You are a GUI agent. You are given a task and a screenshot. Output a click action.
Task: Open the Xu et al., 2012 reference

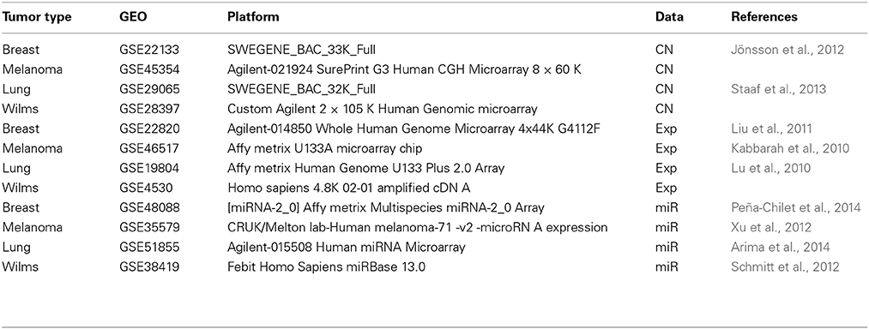point(771,228)
